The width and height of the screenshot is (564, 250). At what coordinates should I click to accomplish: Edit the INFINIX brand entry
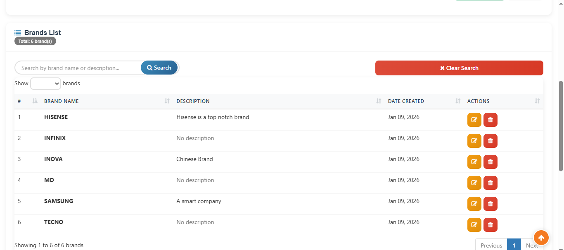[474, 141]
